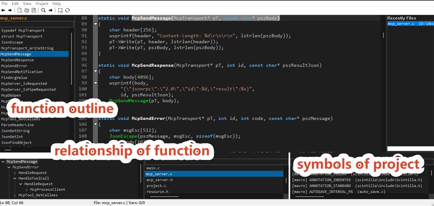
Task: Toggle fold marker at line 99
Action: pyautogui.click(x=95, y=83)
